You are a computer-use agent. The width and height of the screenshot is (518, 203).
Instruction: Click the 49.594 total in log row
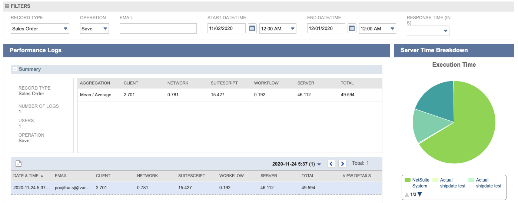pos(308,188)
